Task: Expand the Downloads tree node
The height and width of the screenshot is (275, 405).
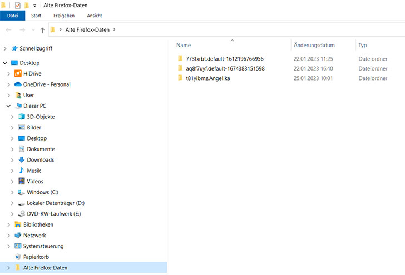Action: click(12, 160)
